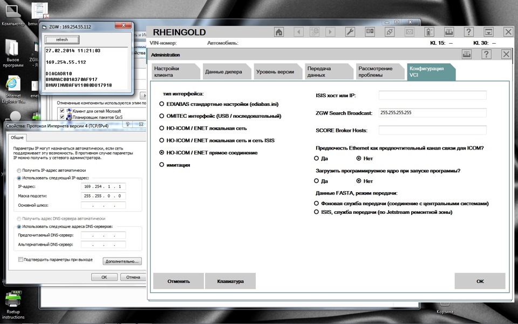Screen dimensions: 518x324
Task: Click the dual-panel view icon in Rheingold toolbar
Action: (x=370, y=32)
